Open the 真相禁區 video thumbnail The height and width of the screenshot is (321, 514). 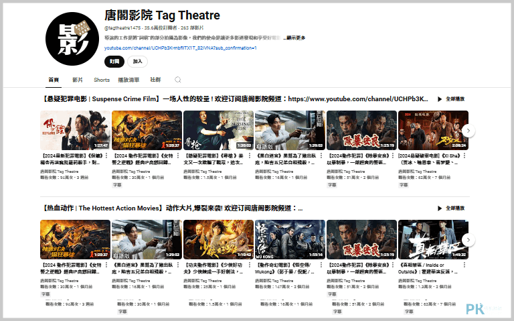433,240
